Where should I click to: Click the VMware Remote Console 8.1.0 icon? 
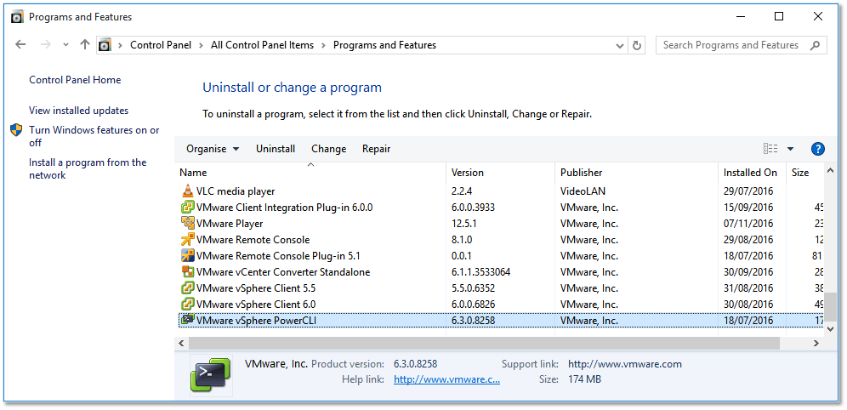(187, 239)
